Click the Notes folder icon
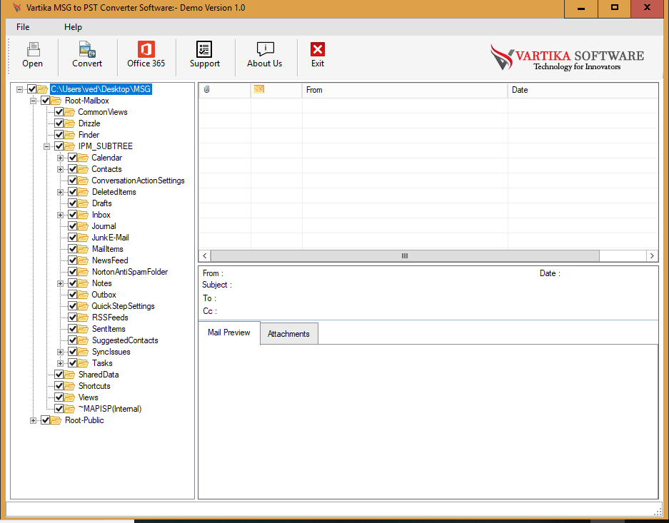Image resolution: width=669 pixels, height=523 pixels. pyautogui.click(x=84, y=283)
